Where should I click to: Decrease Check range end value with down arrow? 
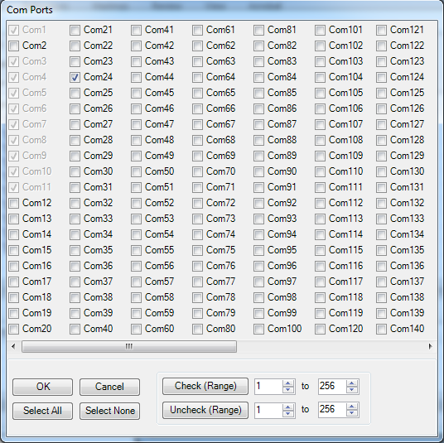[x=352, y=390]
